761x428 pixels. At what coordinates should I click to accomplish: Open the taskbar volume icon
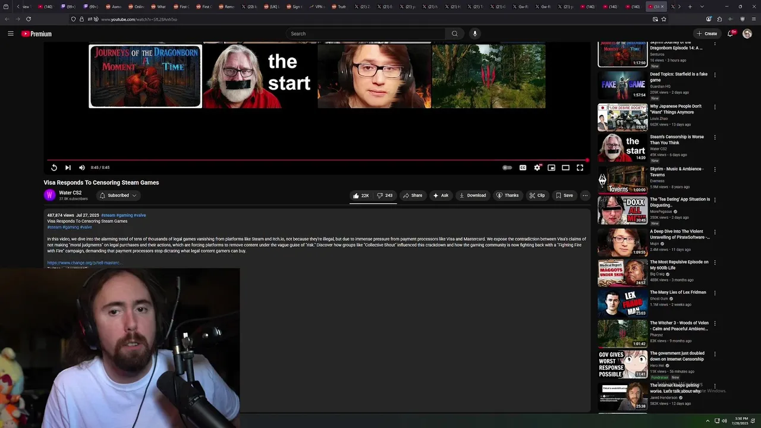pyautogui.click(x=724, y=421)
